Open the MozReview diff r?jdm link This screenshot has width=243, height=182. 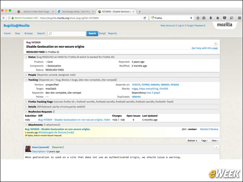coord(74,120)
